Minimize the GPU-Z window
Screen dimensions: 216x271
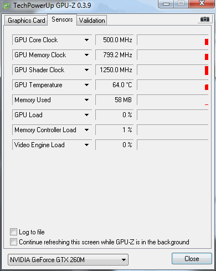tap(166, 3)
